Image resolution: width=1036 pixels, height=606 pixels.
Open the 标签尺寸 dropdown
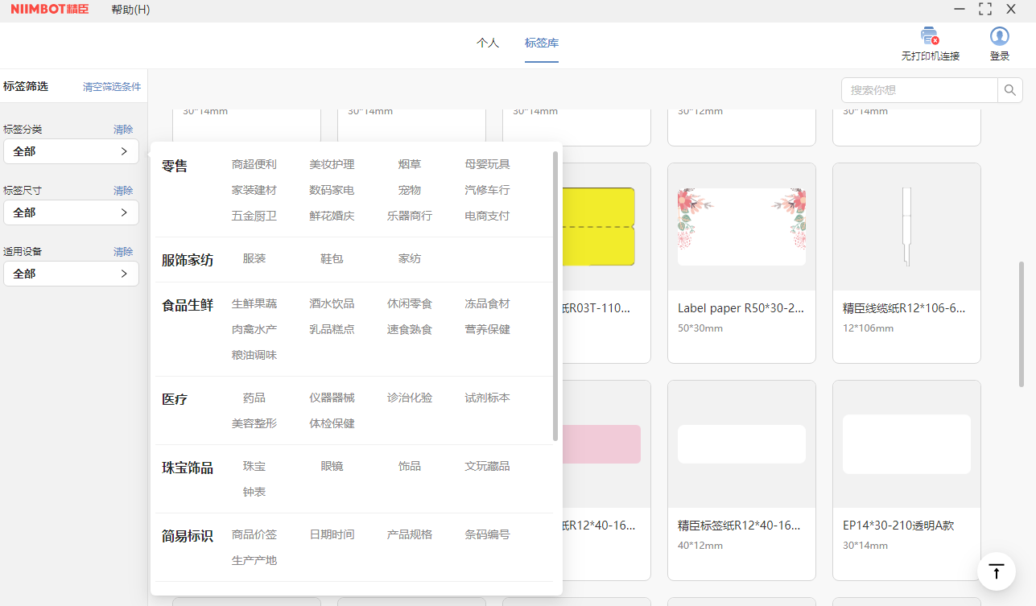[x=71, y=212]
